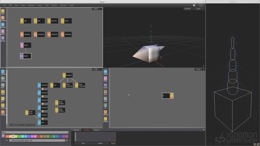Click the agent tool icon
The width and height of the screenshot is (260, 146).
pyautogui.click(x=3, y=32)
